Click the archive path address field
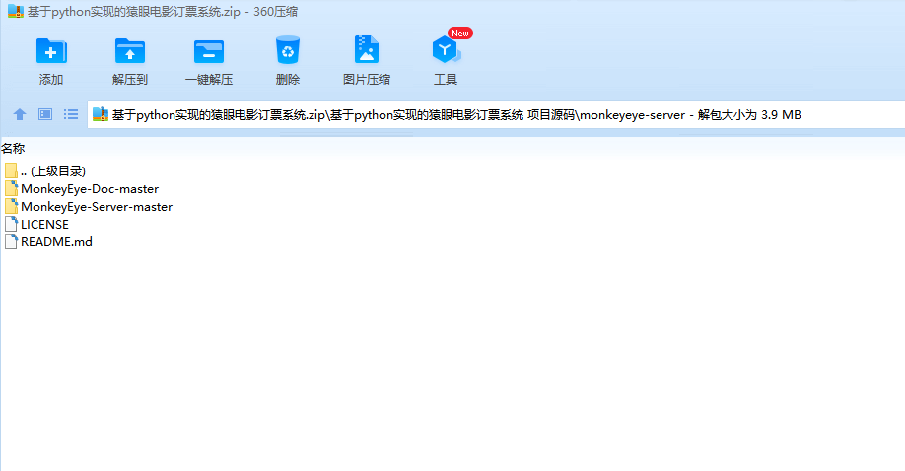This screenshot has height=471, width=905. pos(496,114)
